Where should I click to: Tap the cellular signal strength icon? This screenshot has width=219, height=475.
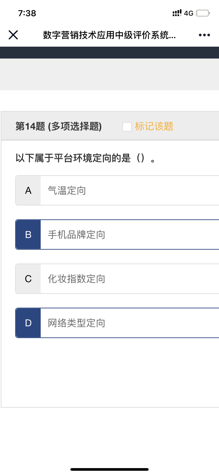pos(177,13)
